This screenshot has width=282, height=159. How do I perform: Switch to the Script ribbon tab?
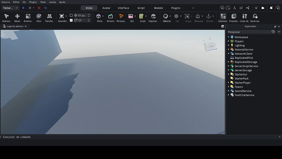141,8
